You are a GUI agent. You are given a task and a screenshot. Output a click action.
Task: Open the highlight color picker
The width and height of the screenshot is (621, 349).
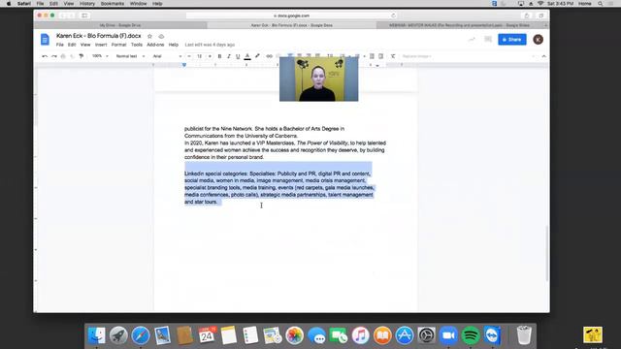(x=257, y=56)
